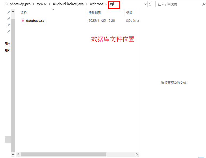Screen dimensions: 206x158
Task: Click file list horizontal scroll left arrow
Action: tap(18, 154)
